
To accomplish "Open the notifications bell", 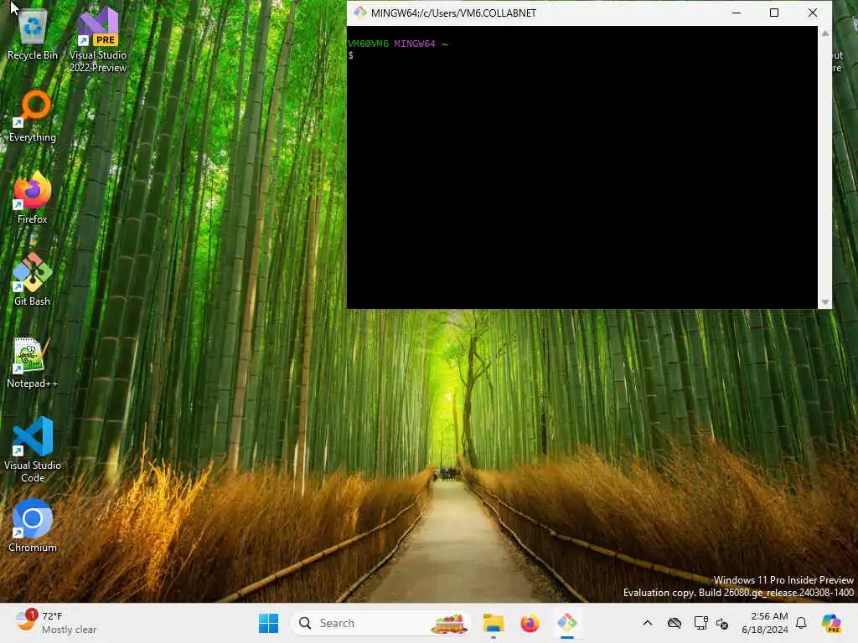I will coord(801,623).
